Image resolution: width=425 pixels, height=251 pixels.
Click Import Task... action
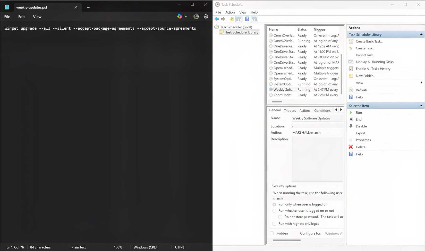(365, 55)
